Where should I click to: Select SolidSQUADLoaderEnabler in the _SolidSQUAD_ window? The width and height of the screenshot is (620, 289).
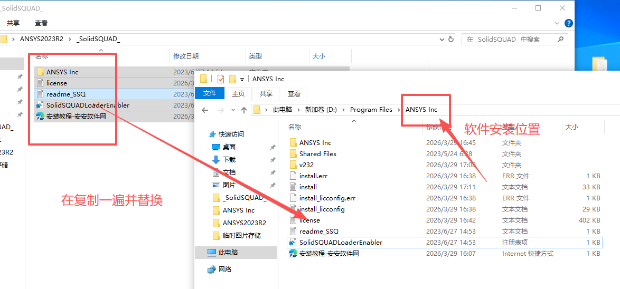coord(88,105)
